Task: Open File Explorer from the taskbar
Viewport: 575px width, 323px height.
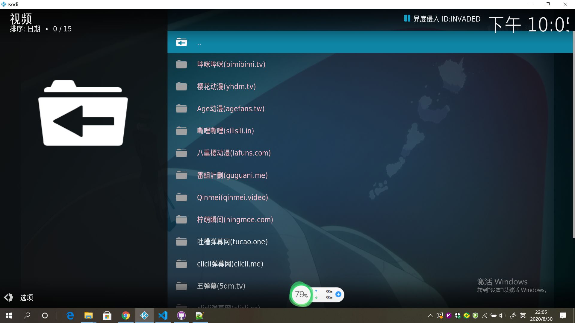Action: [x=89, y=316]
